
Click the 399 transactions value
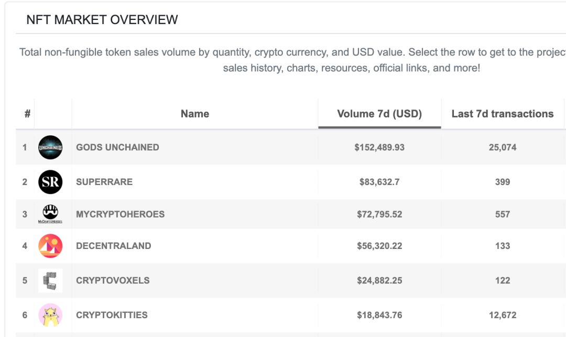503,182
